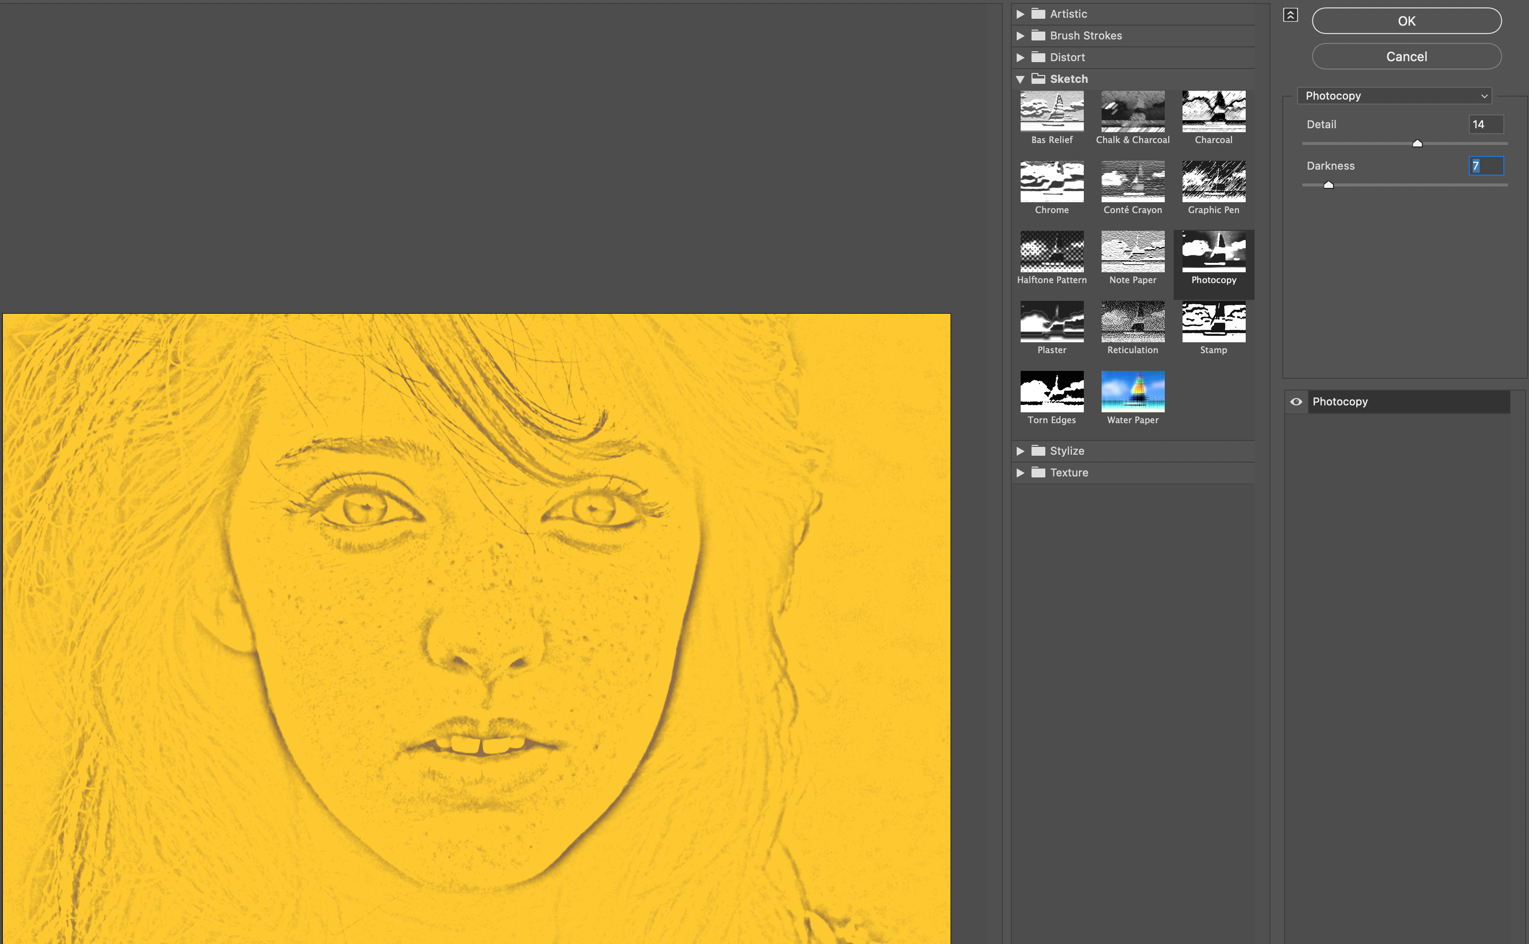Pick the Water Paper filter thumbnail
Screen dimensions: 1529x944
tap(1132, 392)
